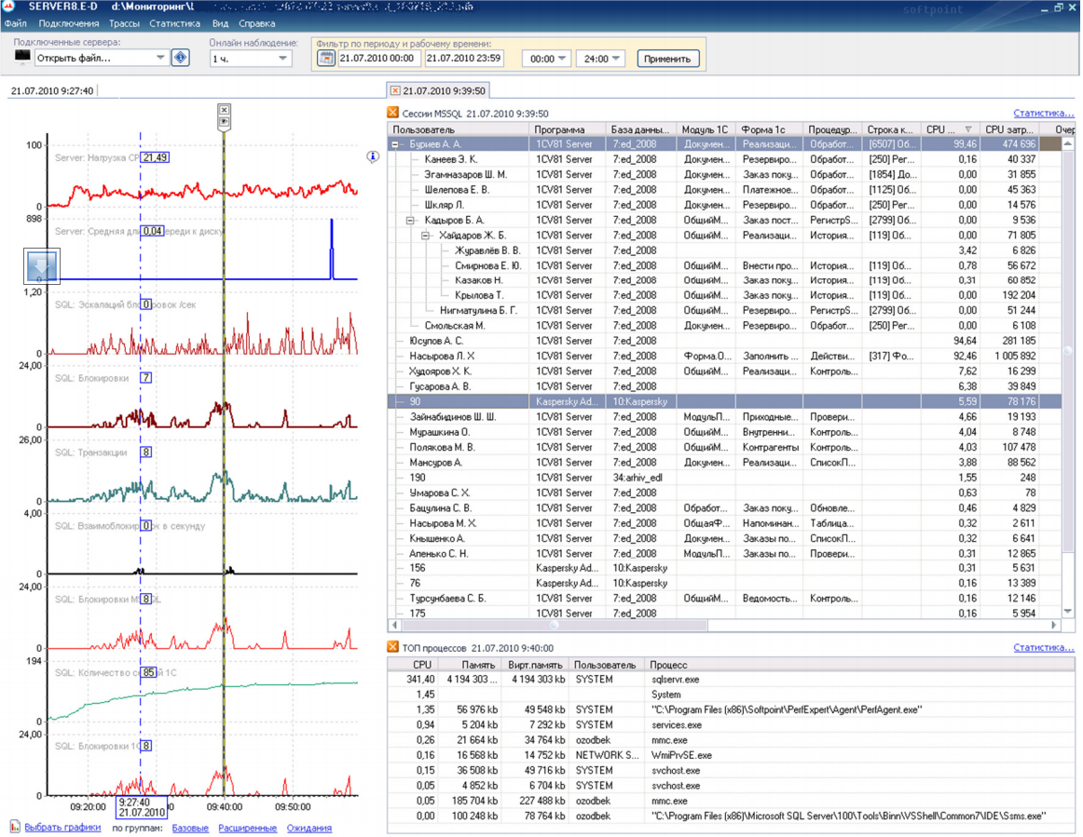Select the Ожидания chart group link
Viewport: 1083px width, 837px height.
(x=309, y=828)
